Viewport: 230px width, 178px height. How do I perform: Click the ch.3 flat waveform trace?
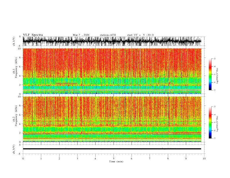(112, 149)
